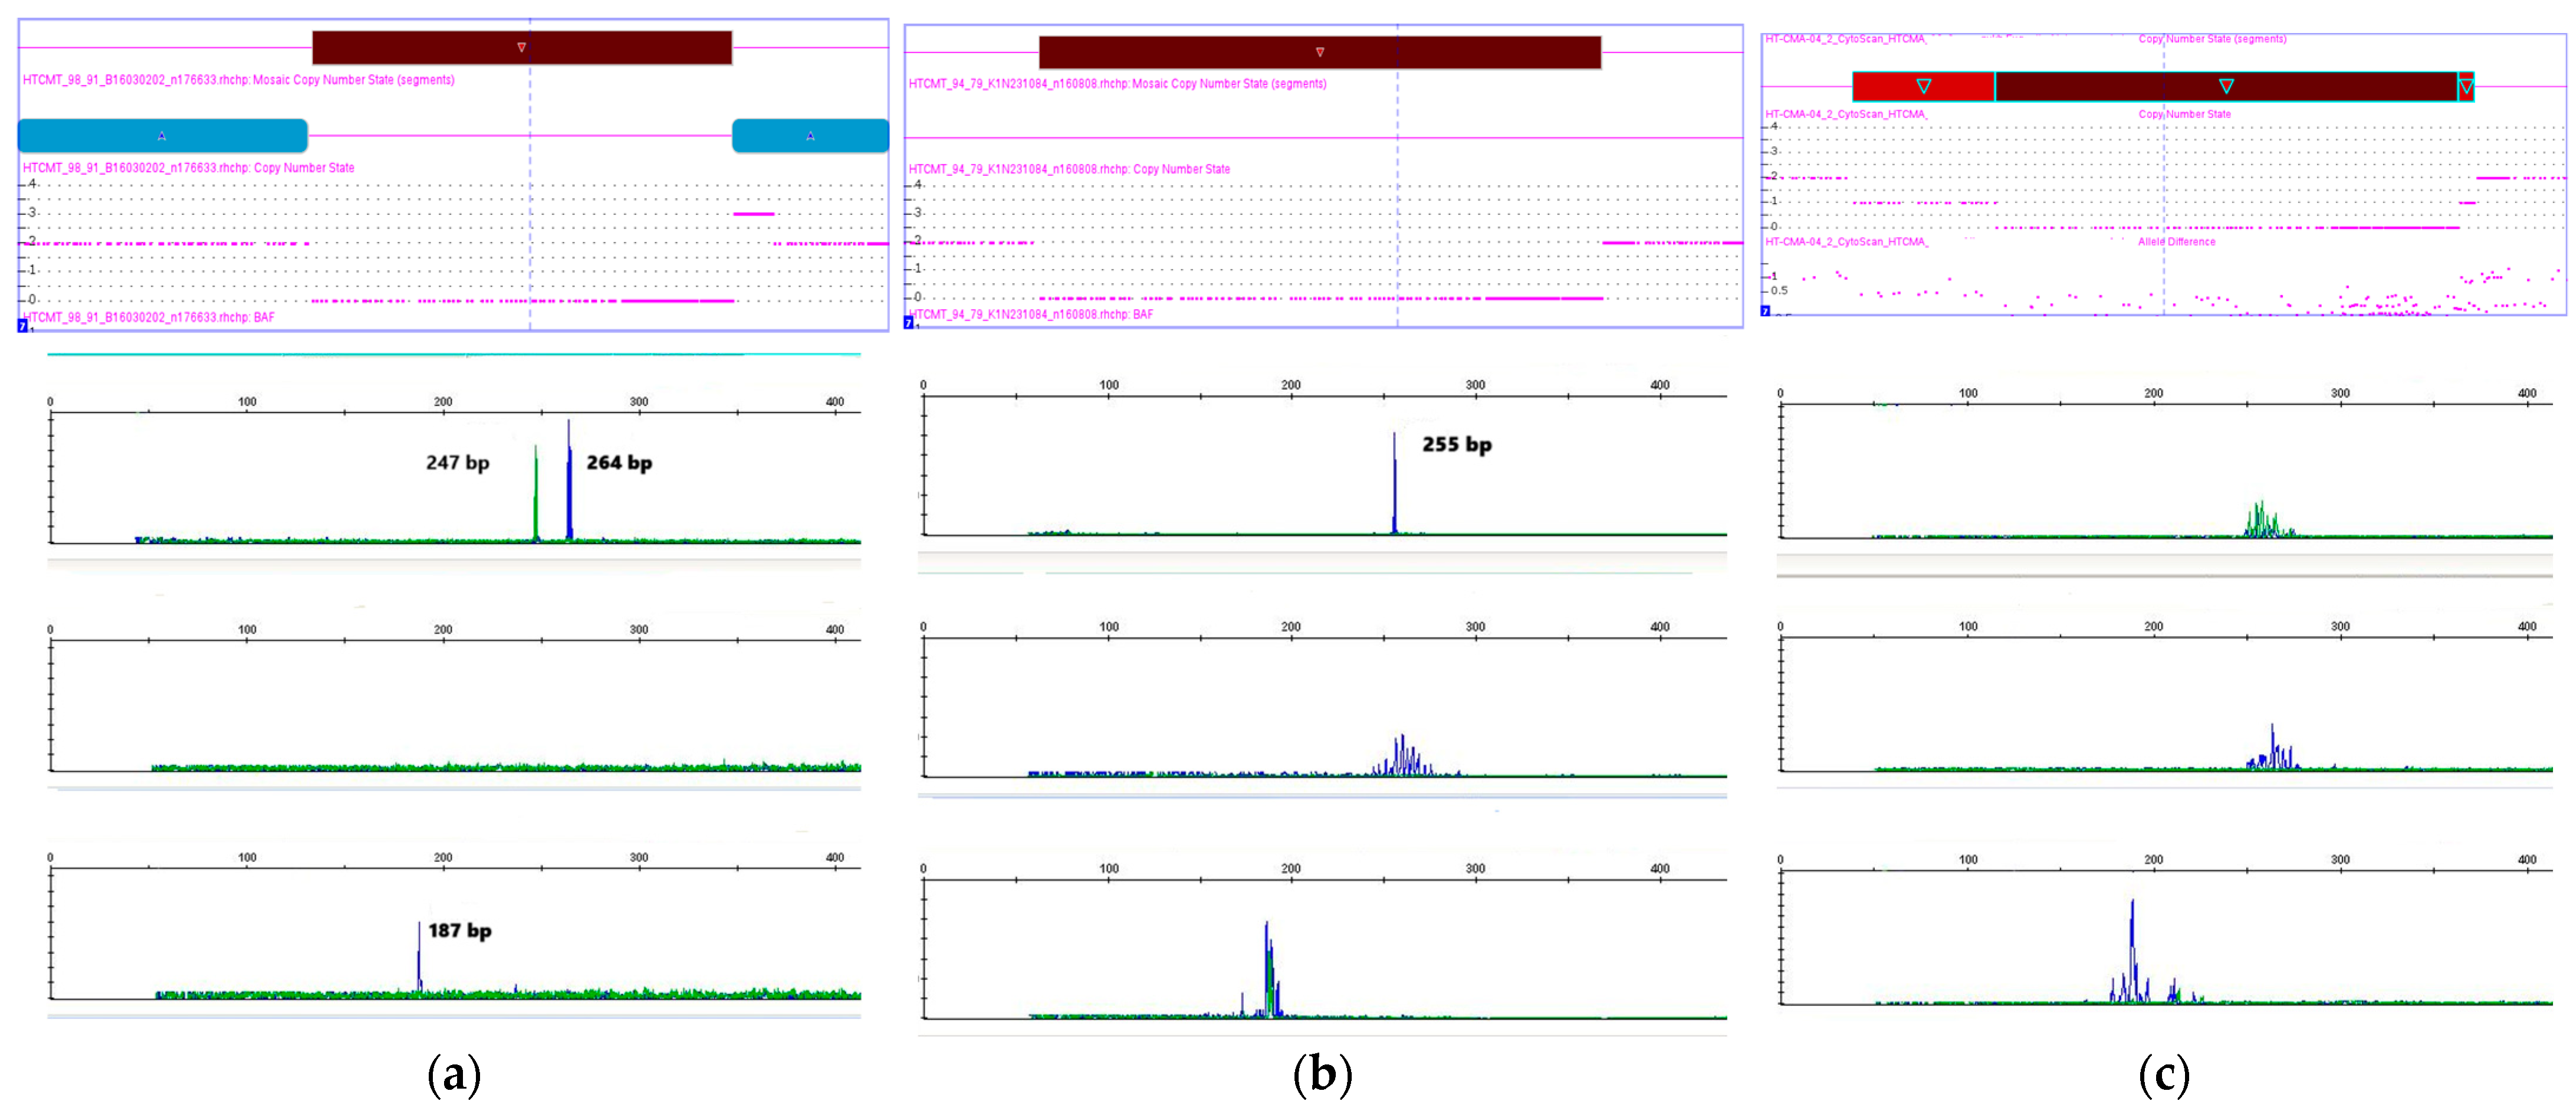2576x1114 pixels.
Task: Click the 255 bp peak in panel (b)
Action: click(1394, 486)
